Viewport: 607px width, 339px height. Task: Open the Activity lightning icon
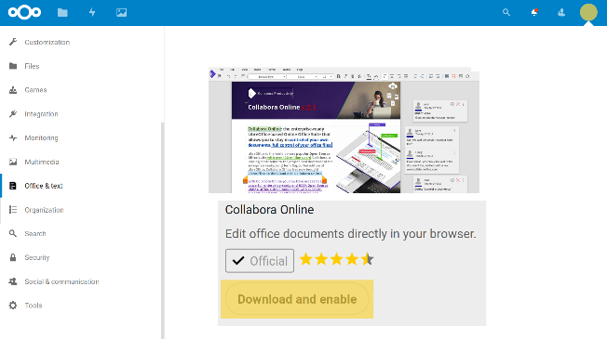click(x=92, y=12)
